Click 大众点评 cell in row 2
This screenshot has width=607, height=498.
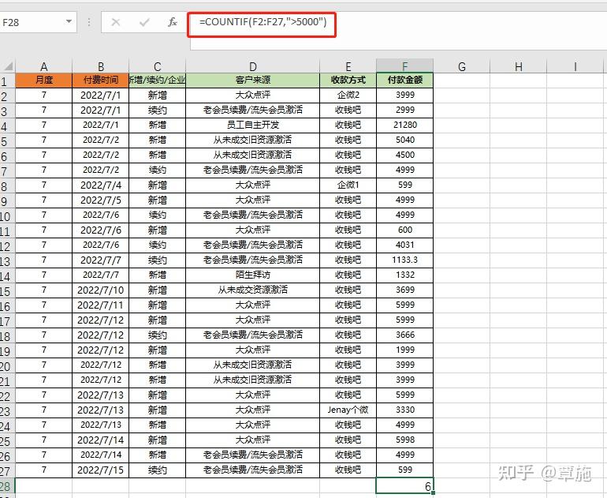tap(253, 95)
